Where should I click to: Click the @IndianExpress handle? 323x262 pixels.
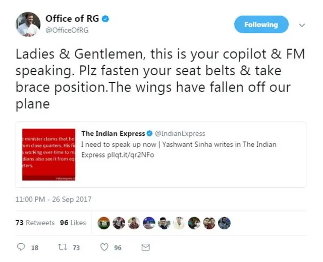[x=180, y=134]
